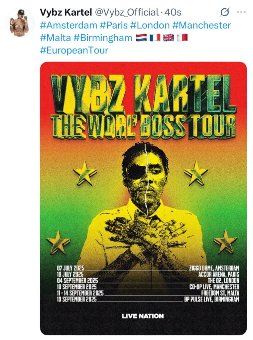Open Vybz Kartel profile avatar

20,22
